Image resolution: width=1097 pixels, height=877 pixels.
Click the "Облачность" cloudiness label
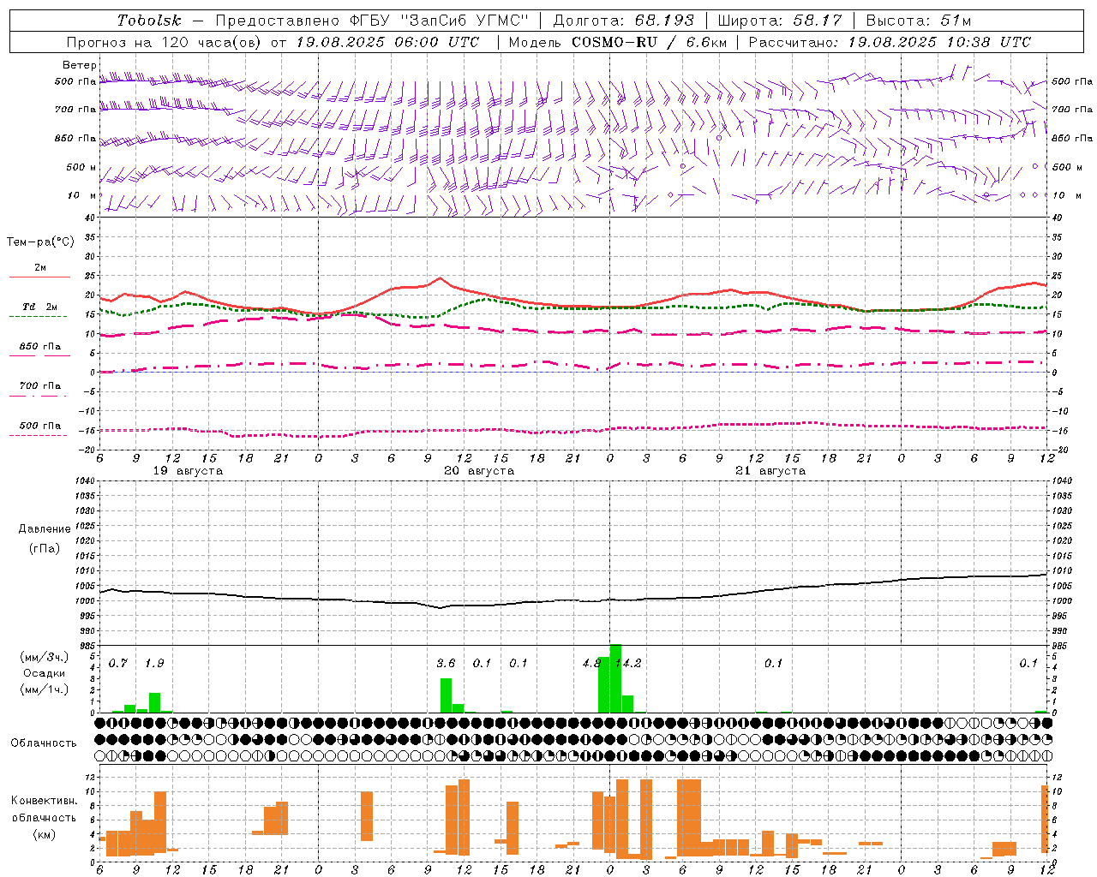tap(44, 743)
